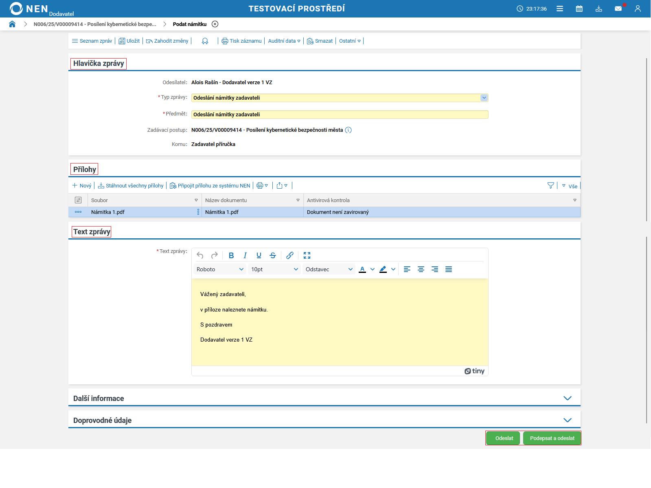Open the Auditní data menu

coord(284,41)
